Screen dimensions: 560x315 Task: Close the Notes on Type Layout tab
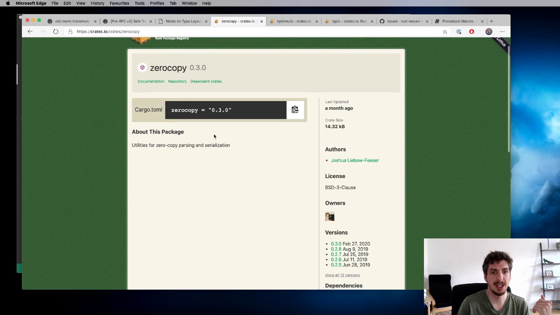pos(206,21)
